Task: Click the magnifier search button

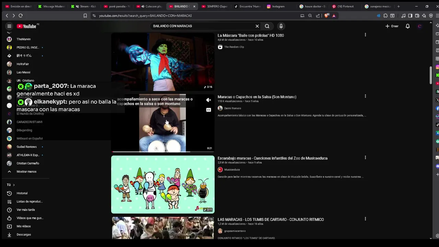Action: (267, 26)
